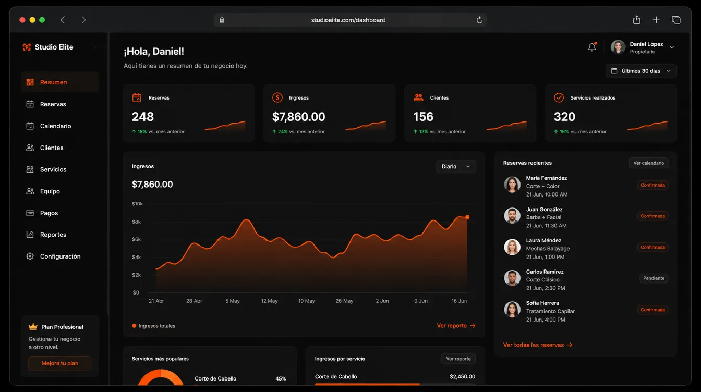Click the crown icon for Plan Profesional
Screen dimensions: 701x392
pyautogui.click(x=33, y=327)
